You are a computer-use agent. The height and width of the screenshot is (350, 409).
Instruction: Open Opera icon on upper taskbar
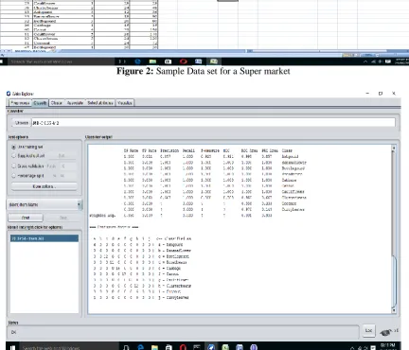184,61
